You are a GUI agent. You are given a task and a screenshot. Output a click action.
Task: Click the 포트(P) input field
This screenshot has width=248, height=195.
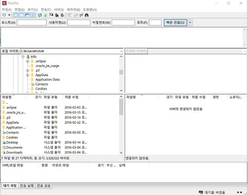tap(155, 23)
